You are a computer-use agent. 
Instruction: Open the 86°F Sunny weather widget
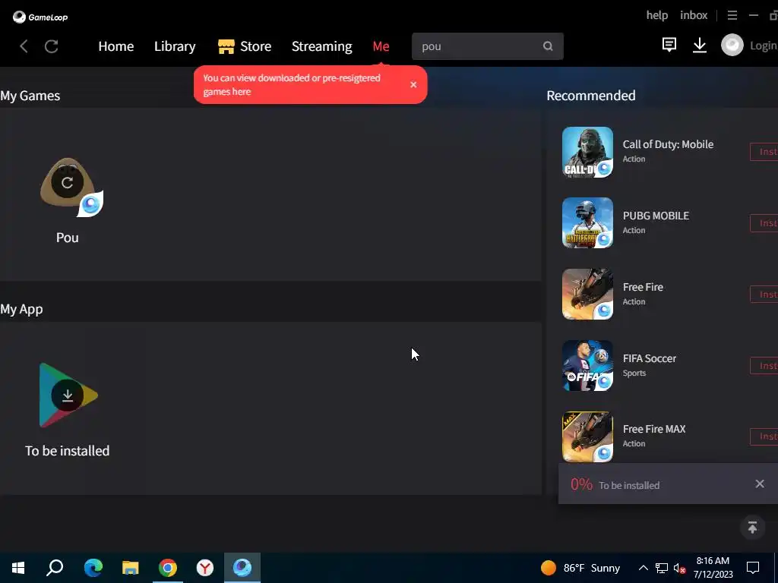[580, 568]
